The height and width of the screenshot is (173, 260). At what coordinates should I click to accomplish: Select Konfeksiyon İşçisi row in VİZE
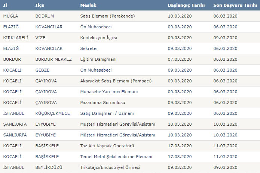pyautogui.click(x=130, y=38)
